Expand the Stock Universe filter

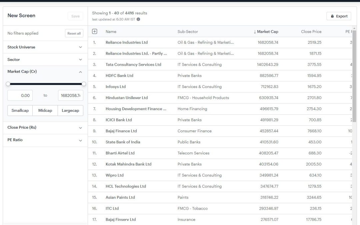click(45, 47)
